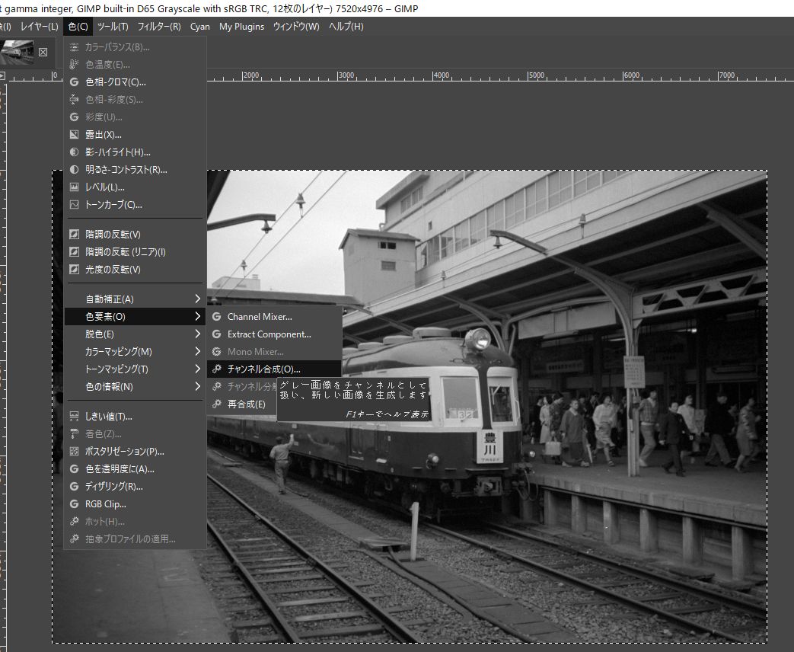Image resolution: width=794 pixels, height=652 pixels.
Task: Open the レイヤー(L) menu
Action: pyautogui.click(x=40, y=27)
